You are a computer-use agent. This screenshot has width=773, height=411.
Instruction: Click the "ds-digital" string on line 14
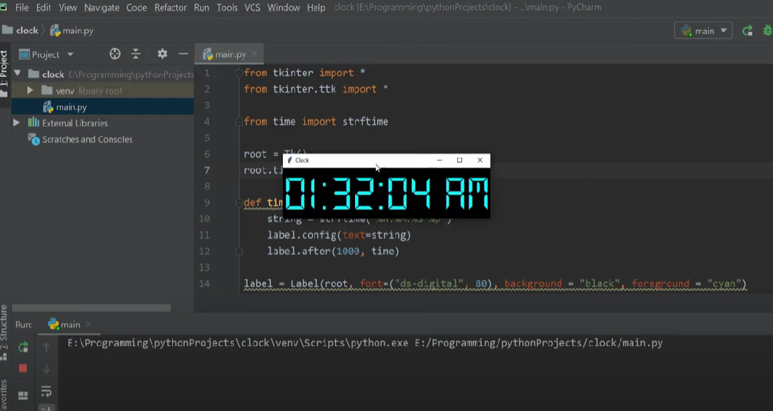(429, 284)
